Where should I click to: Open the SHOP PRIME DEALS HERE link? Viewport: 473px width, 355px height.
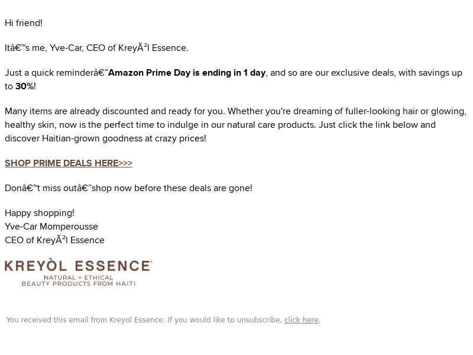pos(69,163)
